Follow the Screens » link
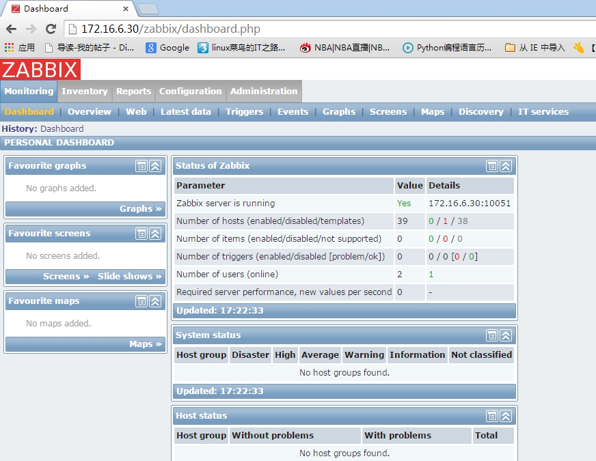The width and height of the screenshot is (596, 461). [66, 276]
